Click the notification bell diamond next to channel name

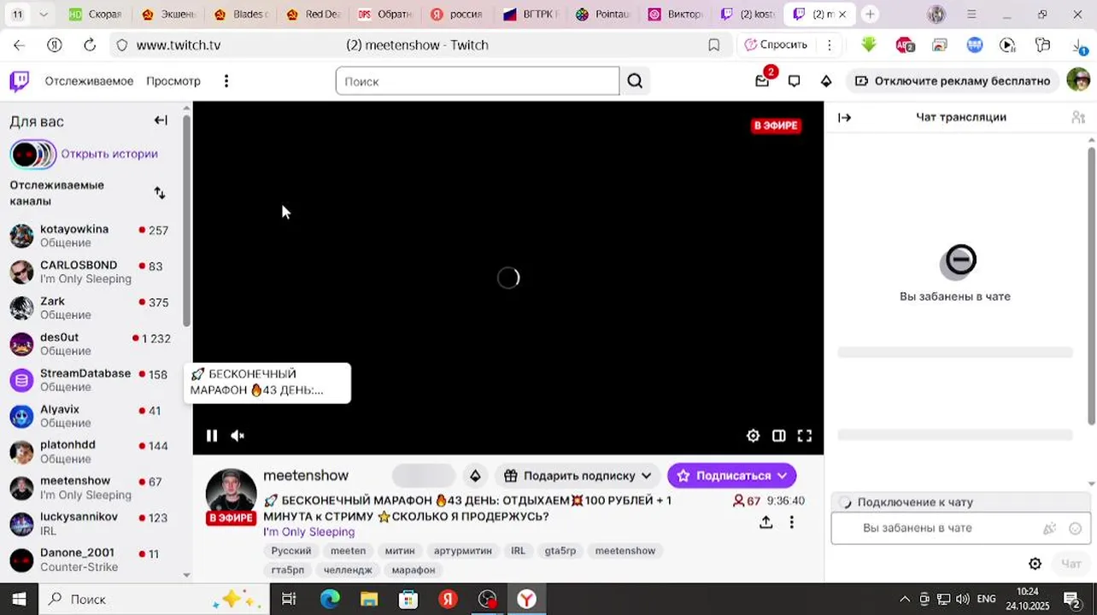[475, 476]
